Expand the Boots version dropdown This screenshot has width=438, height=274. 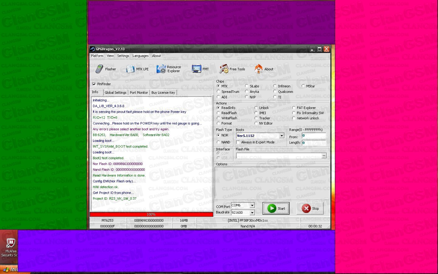point(282,136)
